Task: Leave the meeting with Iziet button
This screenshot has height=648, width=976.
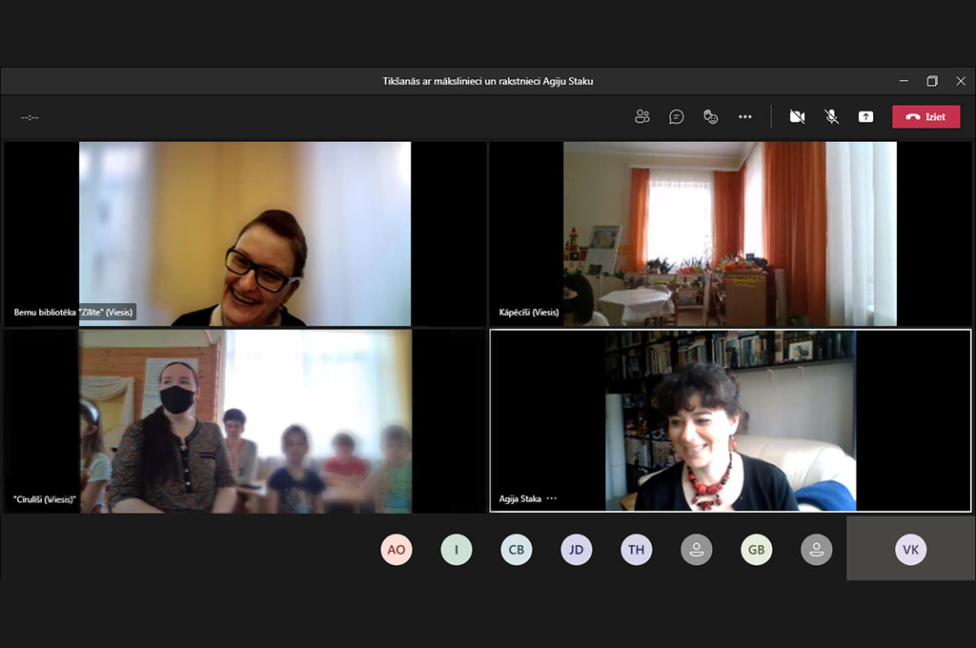Action: tap(925, 116)
